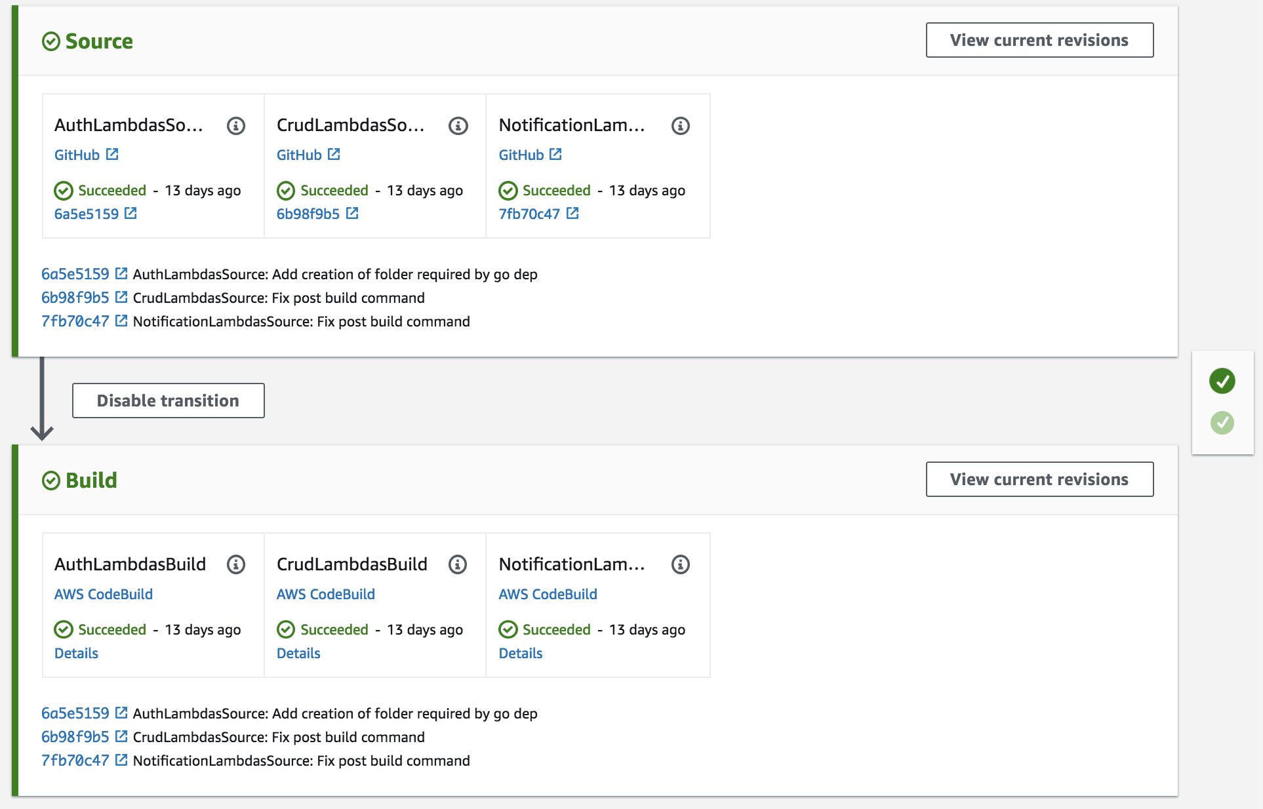Click info icon for NotificationLambdasSource action

click(x=680, y=126)
